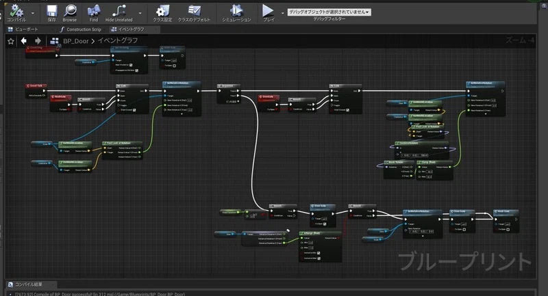548x296 pixels.
Task: Toggle Start Closed on the second Gate node
Action: 347,110
